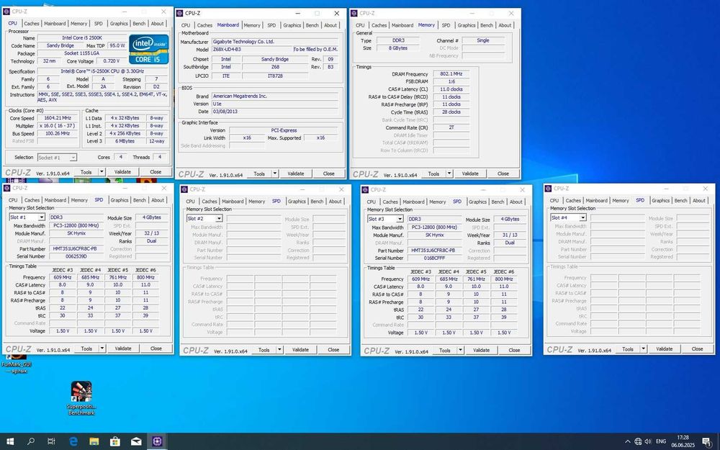This screenshot has height=450, width=720.
Task: Select the FurMark GUI desktop shortcut
Action: (x=17, y=363)
